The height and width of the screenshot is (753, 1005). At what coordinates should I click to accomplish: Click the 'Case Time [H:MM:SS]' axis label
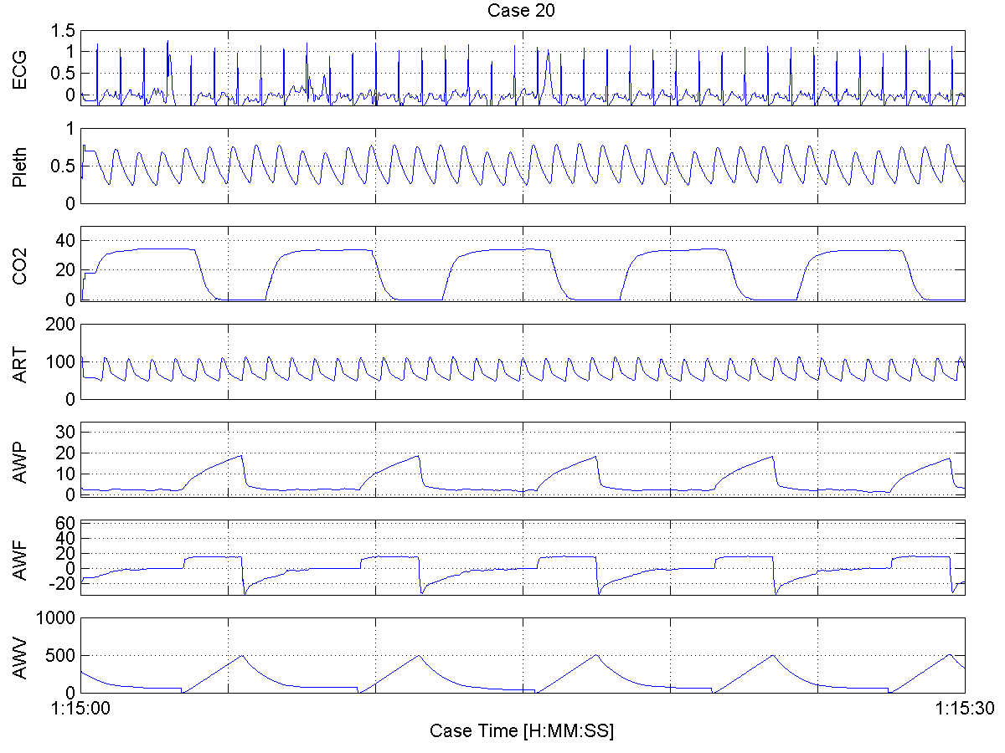522,731
